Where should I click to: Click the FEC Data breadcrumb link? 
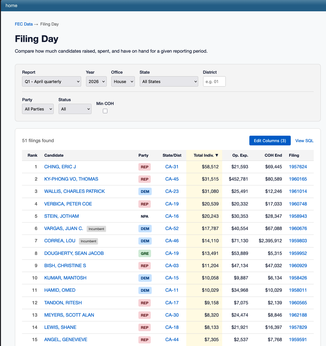tap(24, 24)
